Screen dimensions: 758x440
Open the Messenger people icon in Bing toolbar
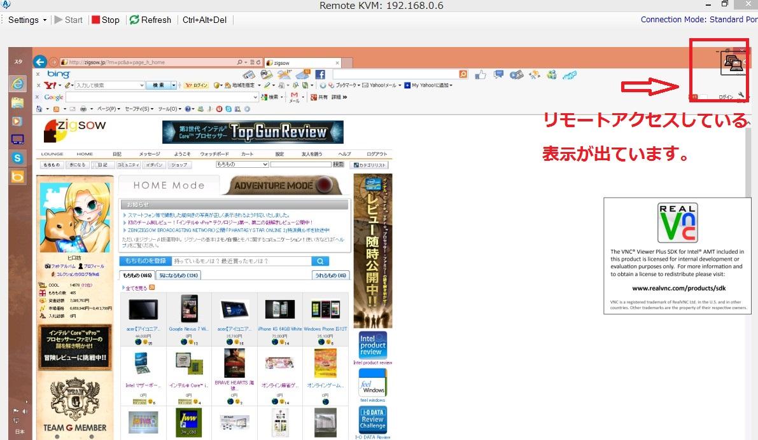552,74
